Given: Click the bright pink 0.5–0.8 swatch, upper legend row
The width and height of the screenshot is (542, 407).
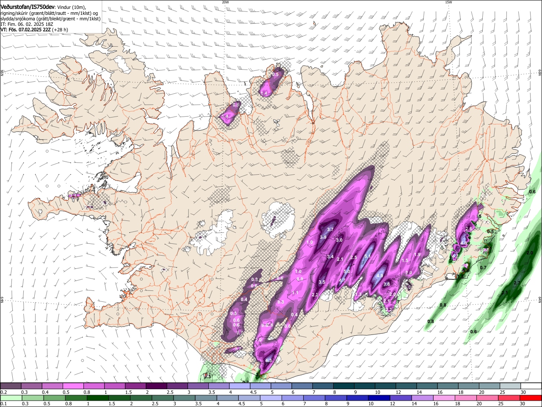Looking at the screenshot, I should point(73,386).
